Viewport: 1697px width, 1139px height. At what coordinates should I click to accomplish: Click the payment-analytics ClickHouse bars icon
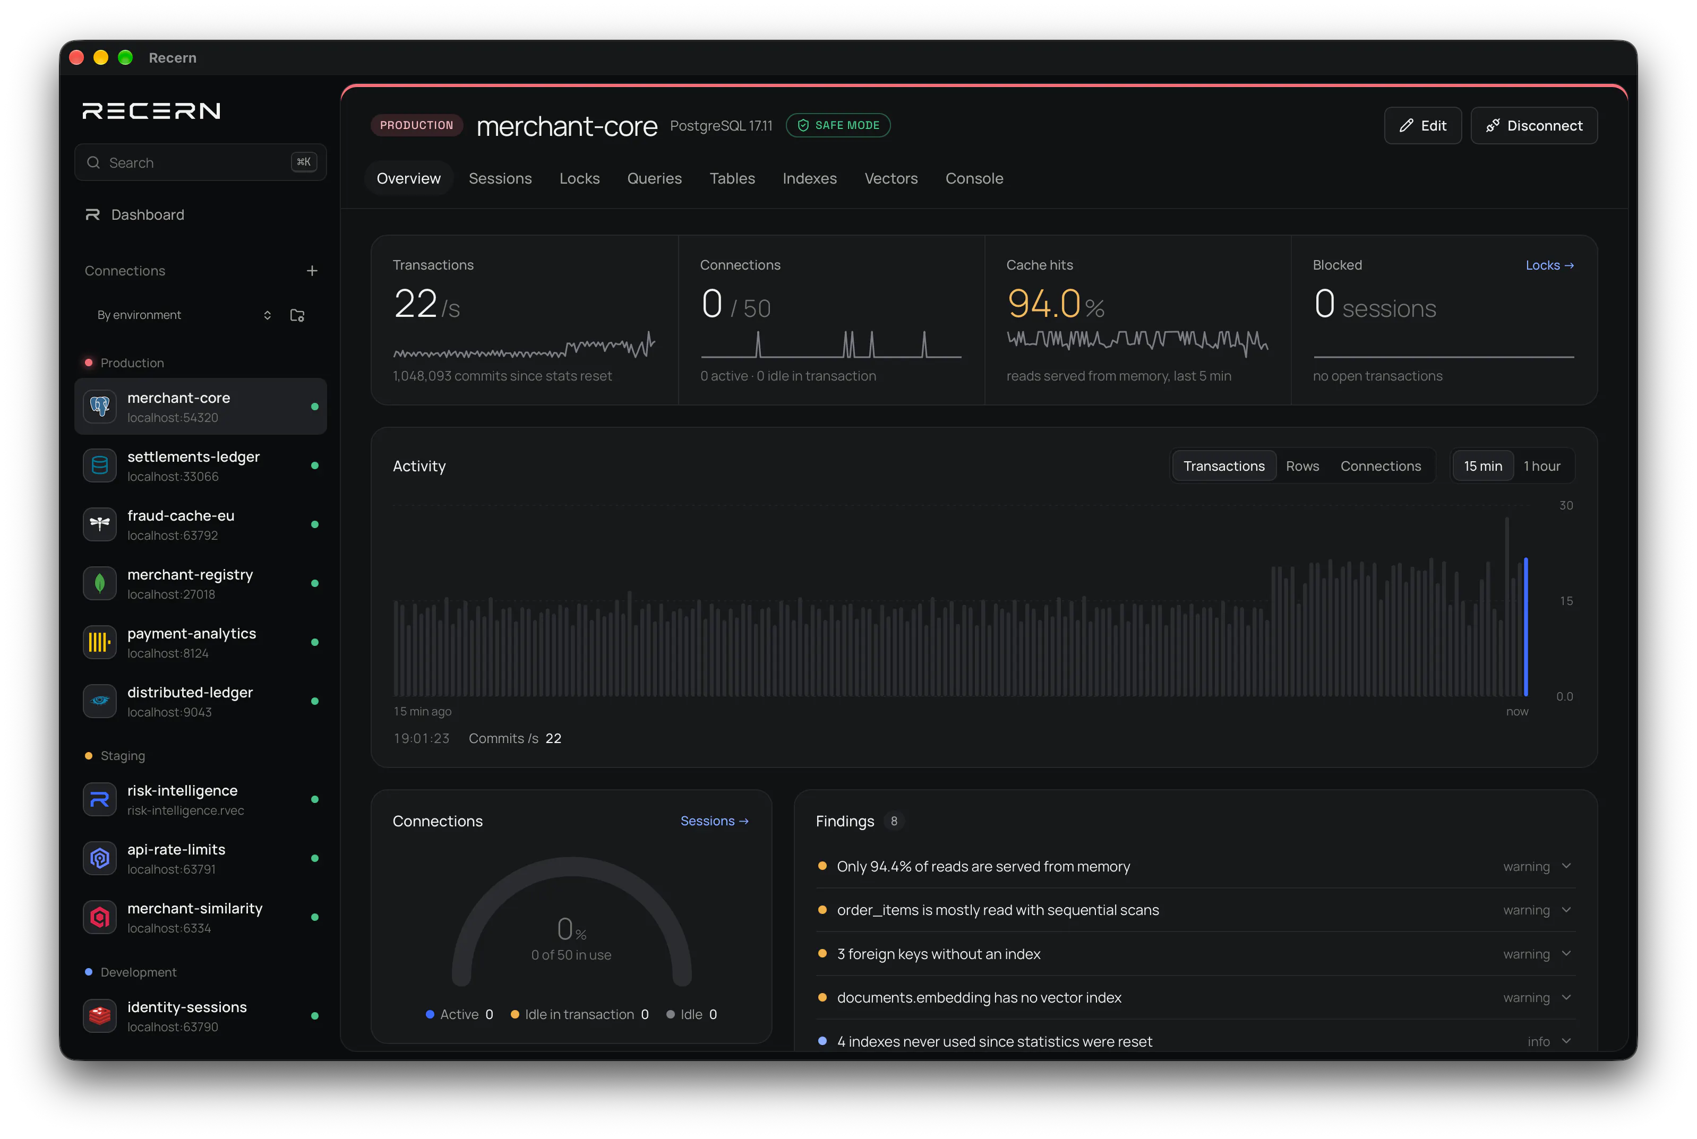tap(100, 642)
